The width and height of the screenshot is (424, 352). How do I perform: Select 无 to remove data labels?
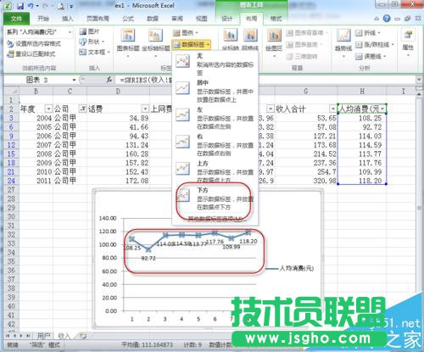[215, 64]
